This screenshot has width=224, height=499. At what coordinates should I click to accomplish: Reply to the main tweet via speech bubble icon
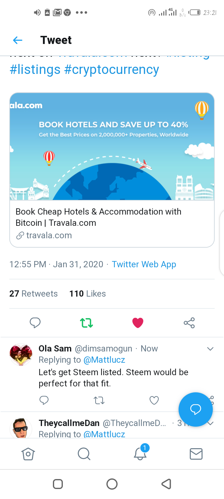[35, 322]
